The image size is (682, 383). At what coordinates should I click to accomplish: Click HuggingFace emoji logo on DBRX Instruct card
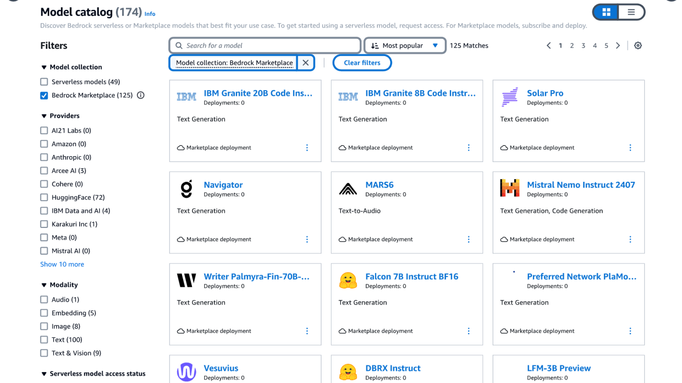click(348, 372)
